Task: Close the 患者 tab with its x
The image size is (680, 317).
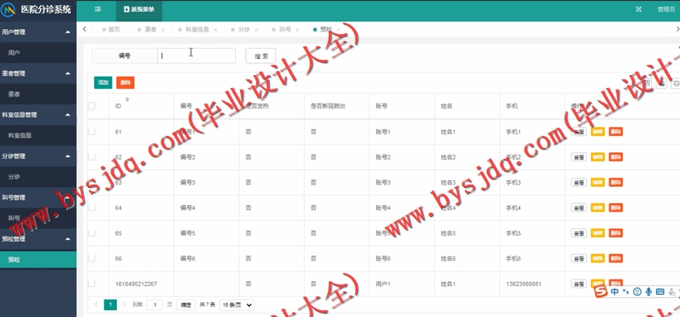Action: 162,30
